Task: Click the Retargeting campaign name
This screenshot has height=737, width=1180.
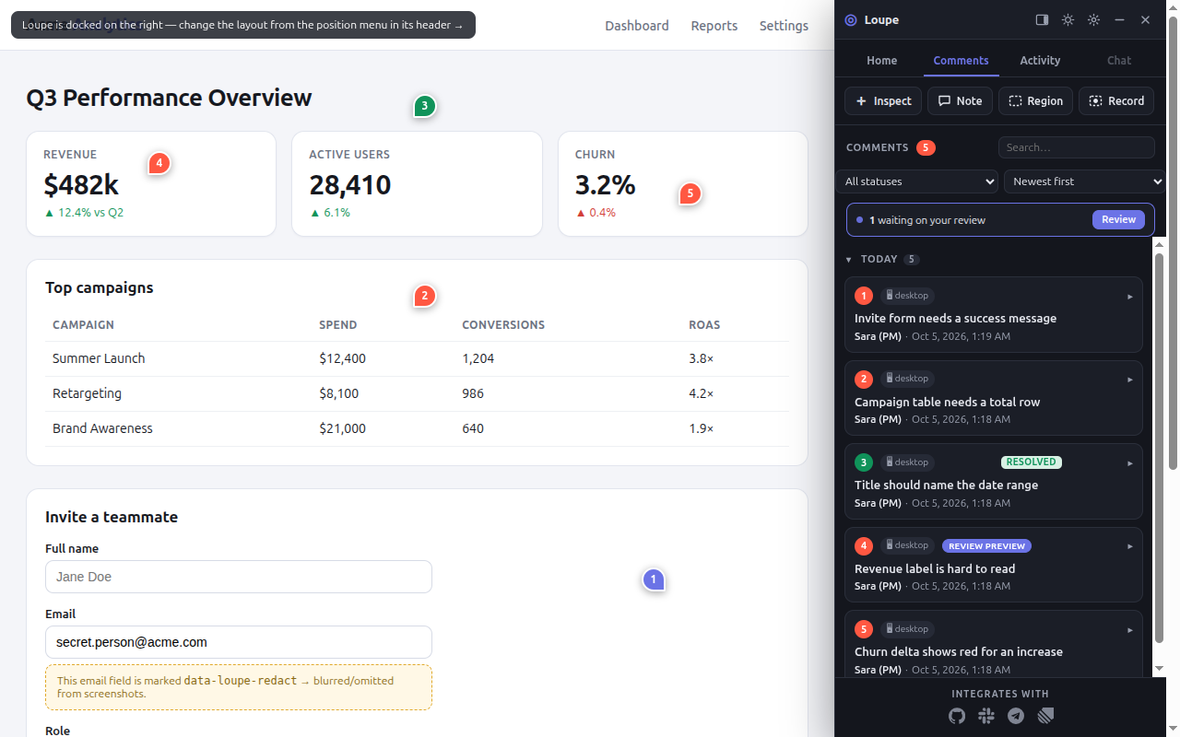Action: tap(87, 393)
